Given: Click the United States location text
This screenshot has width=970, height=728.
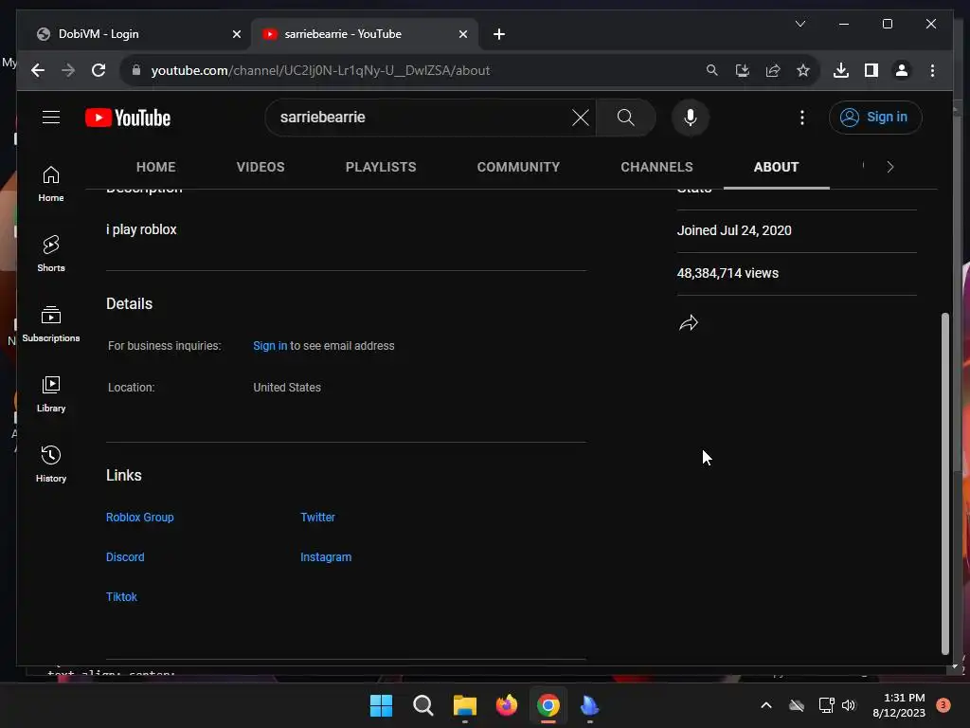Looking at the screenshot, I should [x=287, y=388].
